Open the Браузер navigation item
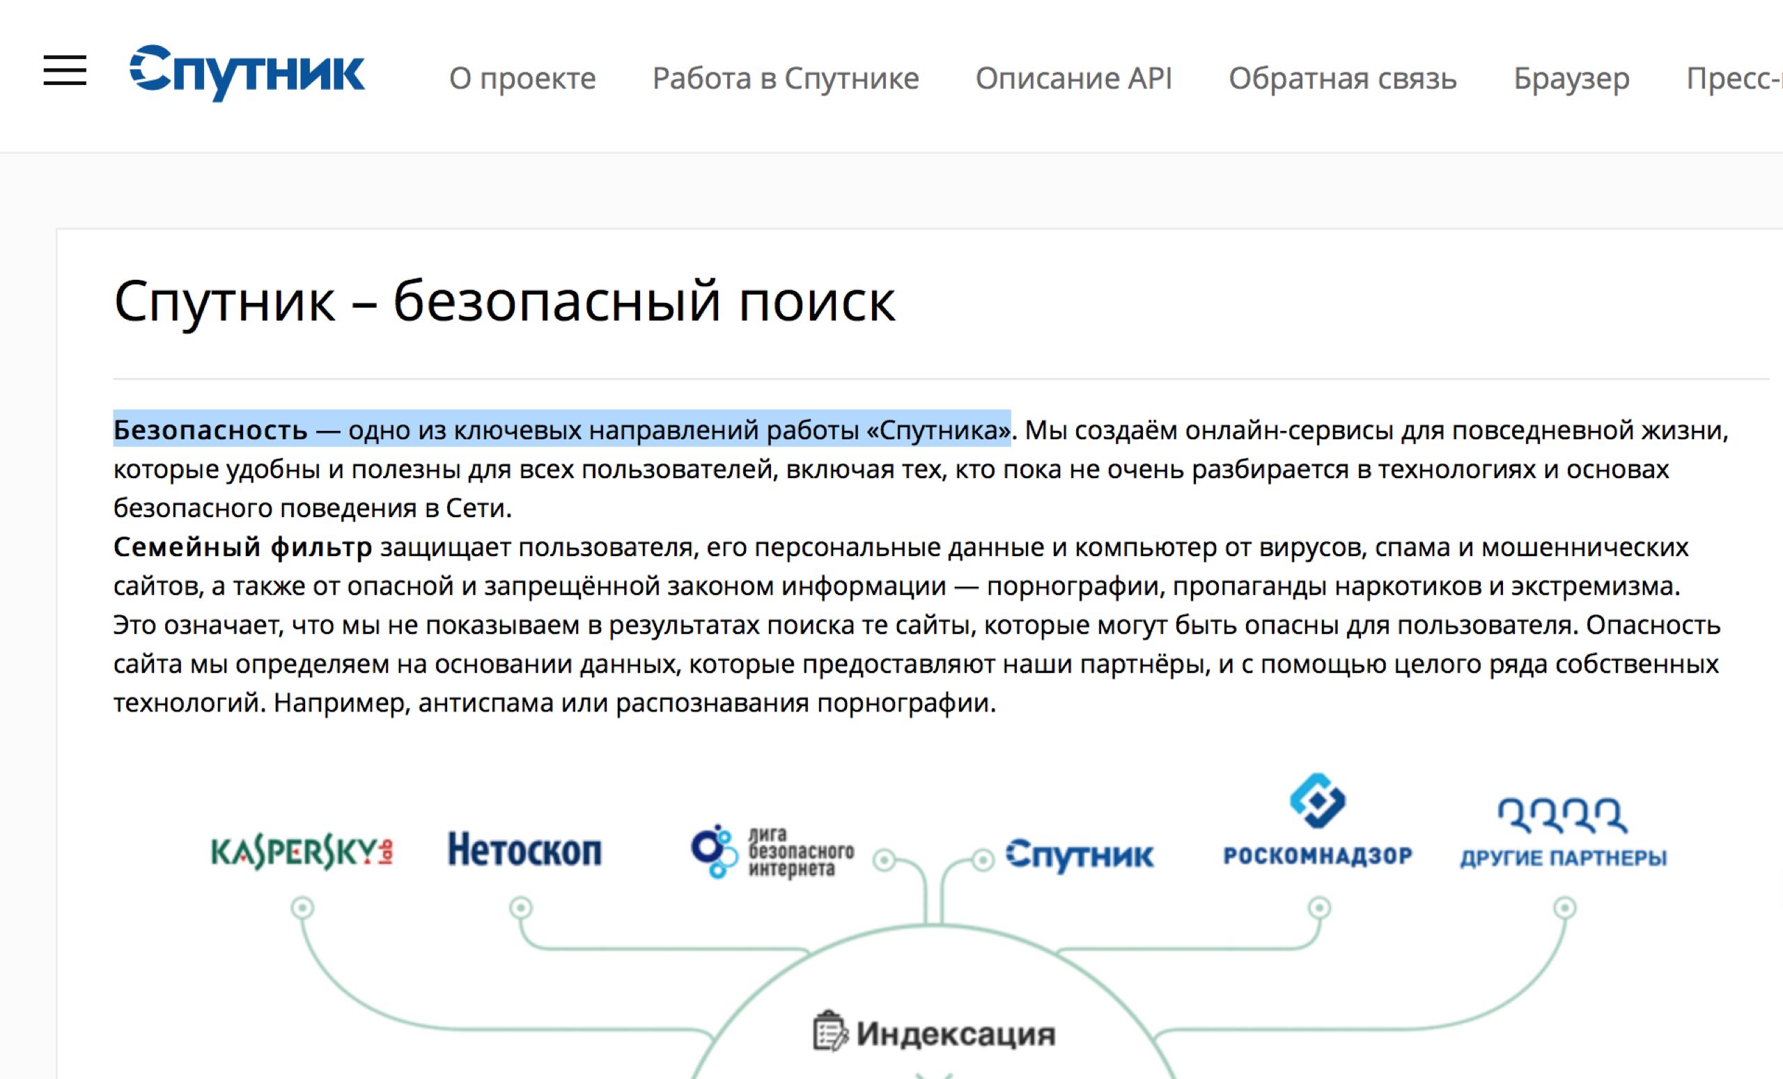The height and width of the screenshot is (1079, 1783). pos(1571,78)
